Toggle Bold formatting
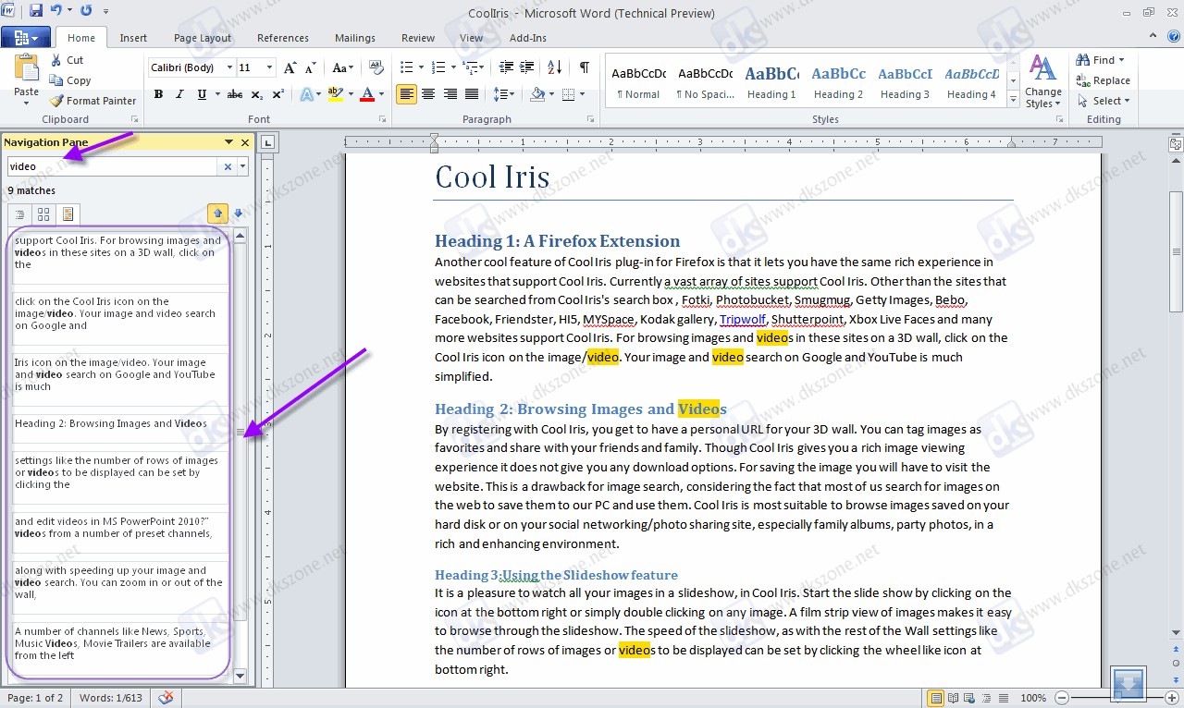 coord(158,94)
